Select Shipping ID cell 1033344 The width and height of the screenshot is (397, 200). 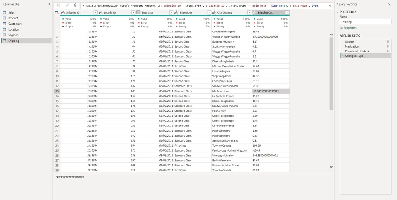click(79, 76)
